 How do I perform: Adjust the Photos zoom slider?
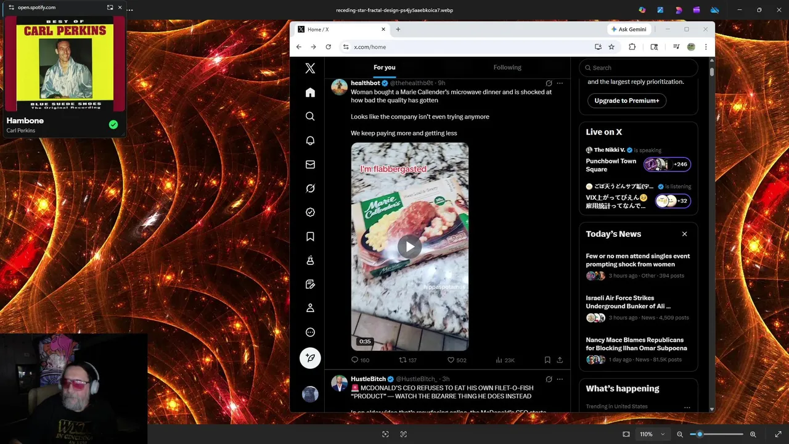coord(717,434)
